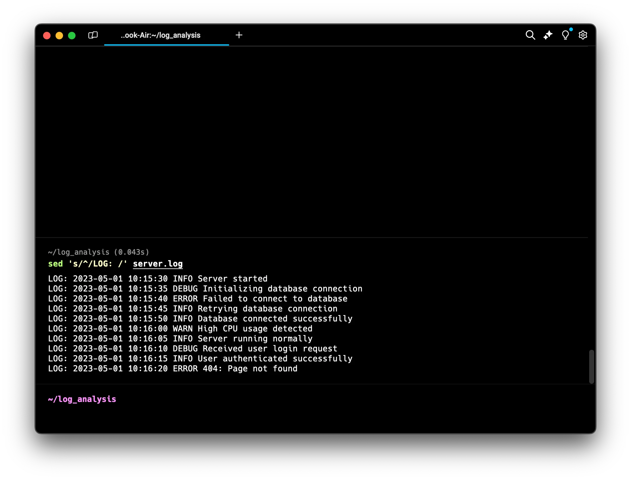The height and width of the screenshot is (480, 631).
Task: Click the lightbulb resource center icon
Action: [565, 35]
